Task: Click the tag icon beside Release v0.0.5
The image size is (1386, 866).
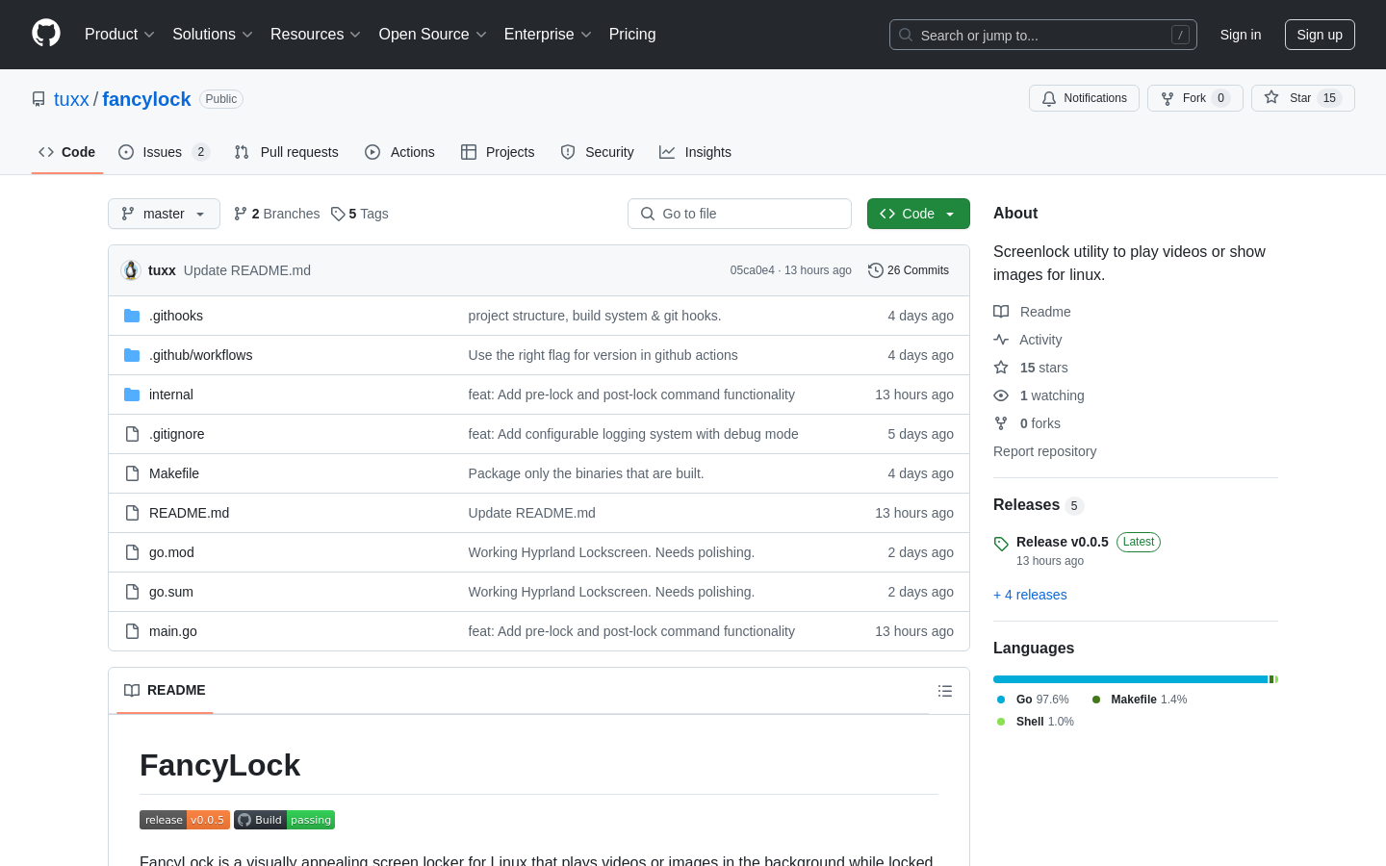Action: click(x=1001, y=544)
